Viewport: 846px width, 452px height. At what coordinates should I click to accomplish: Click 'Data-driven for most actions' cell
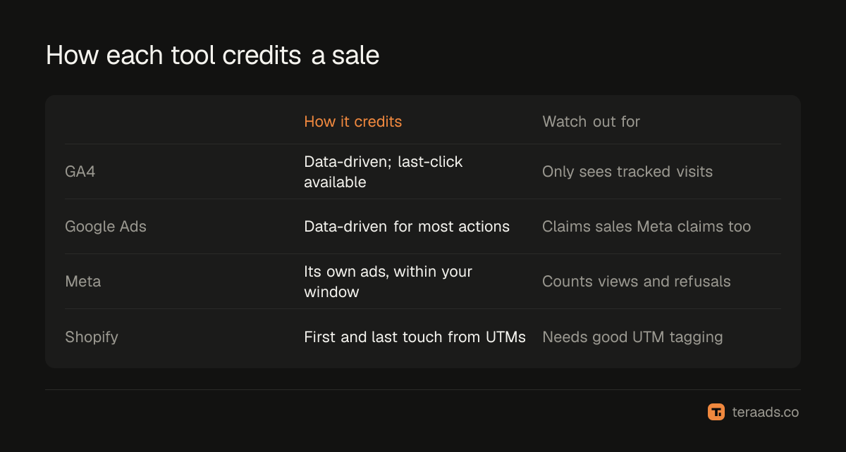pyautogui.click(x=406, y=227)
